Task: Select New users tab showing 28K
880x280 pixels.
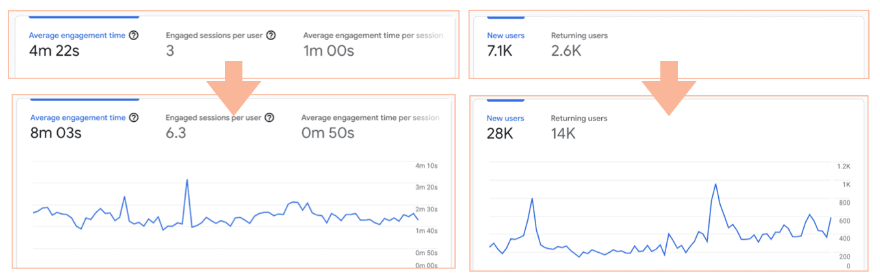Action: (505, 126)
